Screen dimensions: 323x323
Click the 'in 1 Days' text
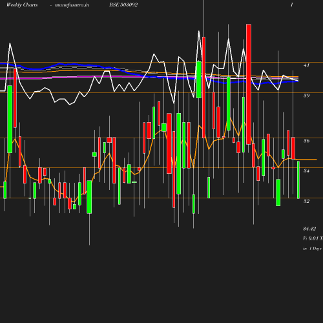click(x=312, y=249)
